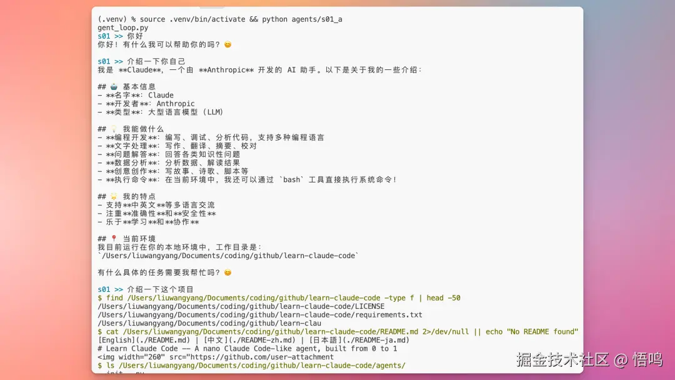This screenshot has height=380, width=675.
Task: Click the "## 我能做什么" heading
Action: pos(131,129)
